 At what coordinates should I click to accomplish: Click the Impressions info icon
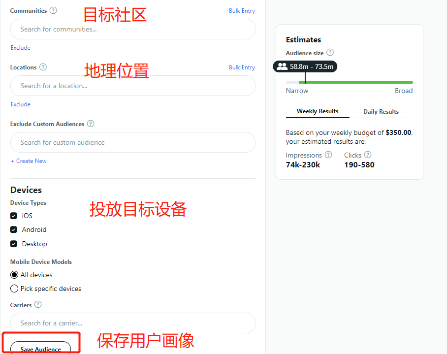click(x=328, y=155)
